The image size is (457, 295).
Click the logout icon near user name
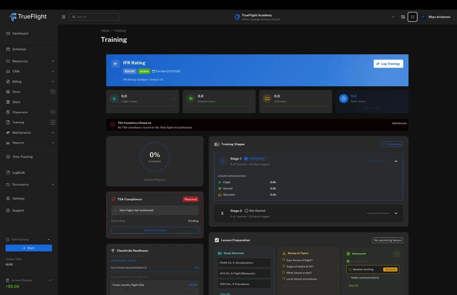pyautogui.click(x=403, y=17)
